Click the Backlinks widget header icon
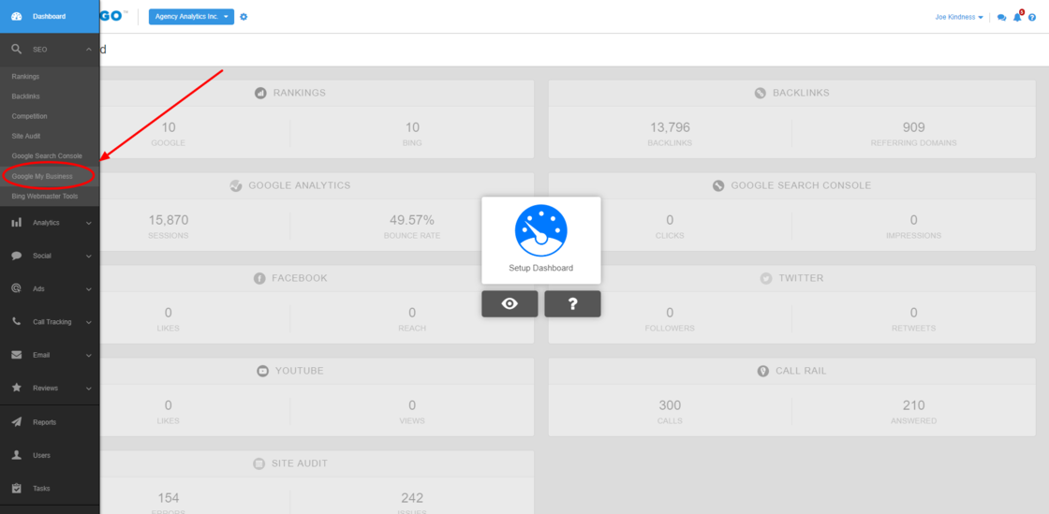The image size is (1049, 514). pyautogui.click(x=760, y=93)
